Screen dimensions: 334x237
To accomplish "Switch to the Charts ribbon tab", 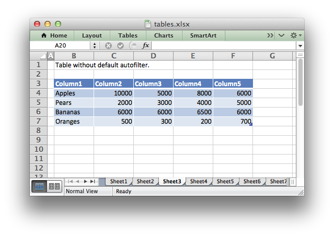I will (x=164, y=35).
